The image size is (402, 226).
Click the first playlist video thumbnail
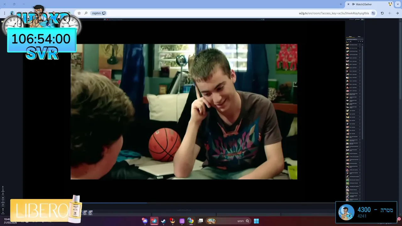[348, 45]
